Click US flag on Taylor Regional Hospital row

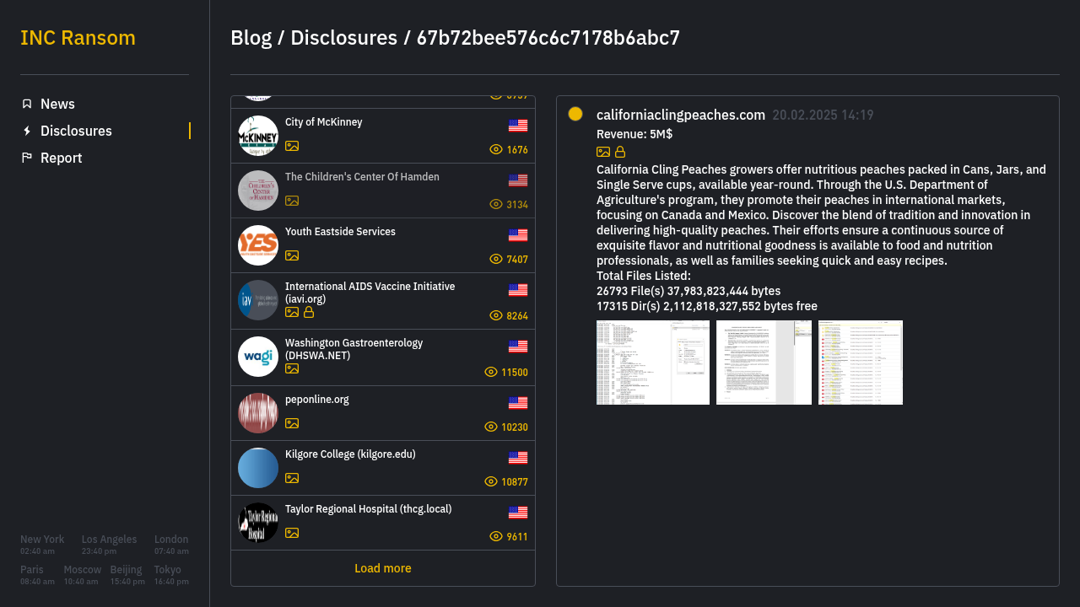pos(518,513)
